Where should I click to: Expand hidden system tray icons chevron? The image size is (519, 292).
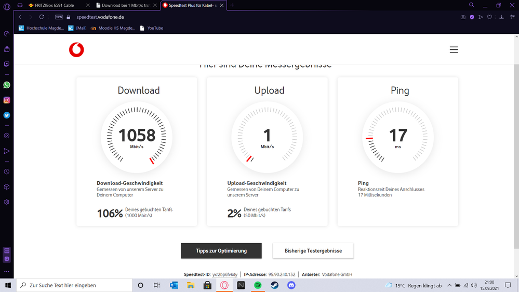[449, 285]
